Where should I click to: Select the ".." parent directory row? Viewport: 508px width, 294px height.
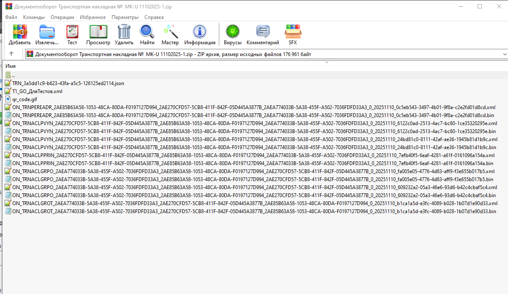(x=255, y=75)
